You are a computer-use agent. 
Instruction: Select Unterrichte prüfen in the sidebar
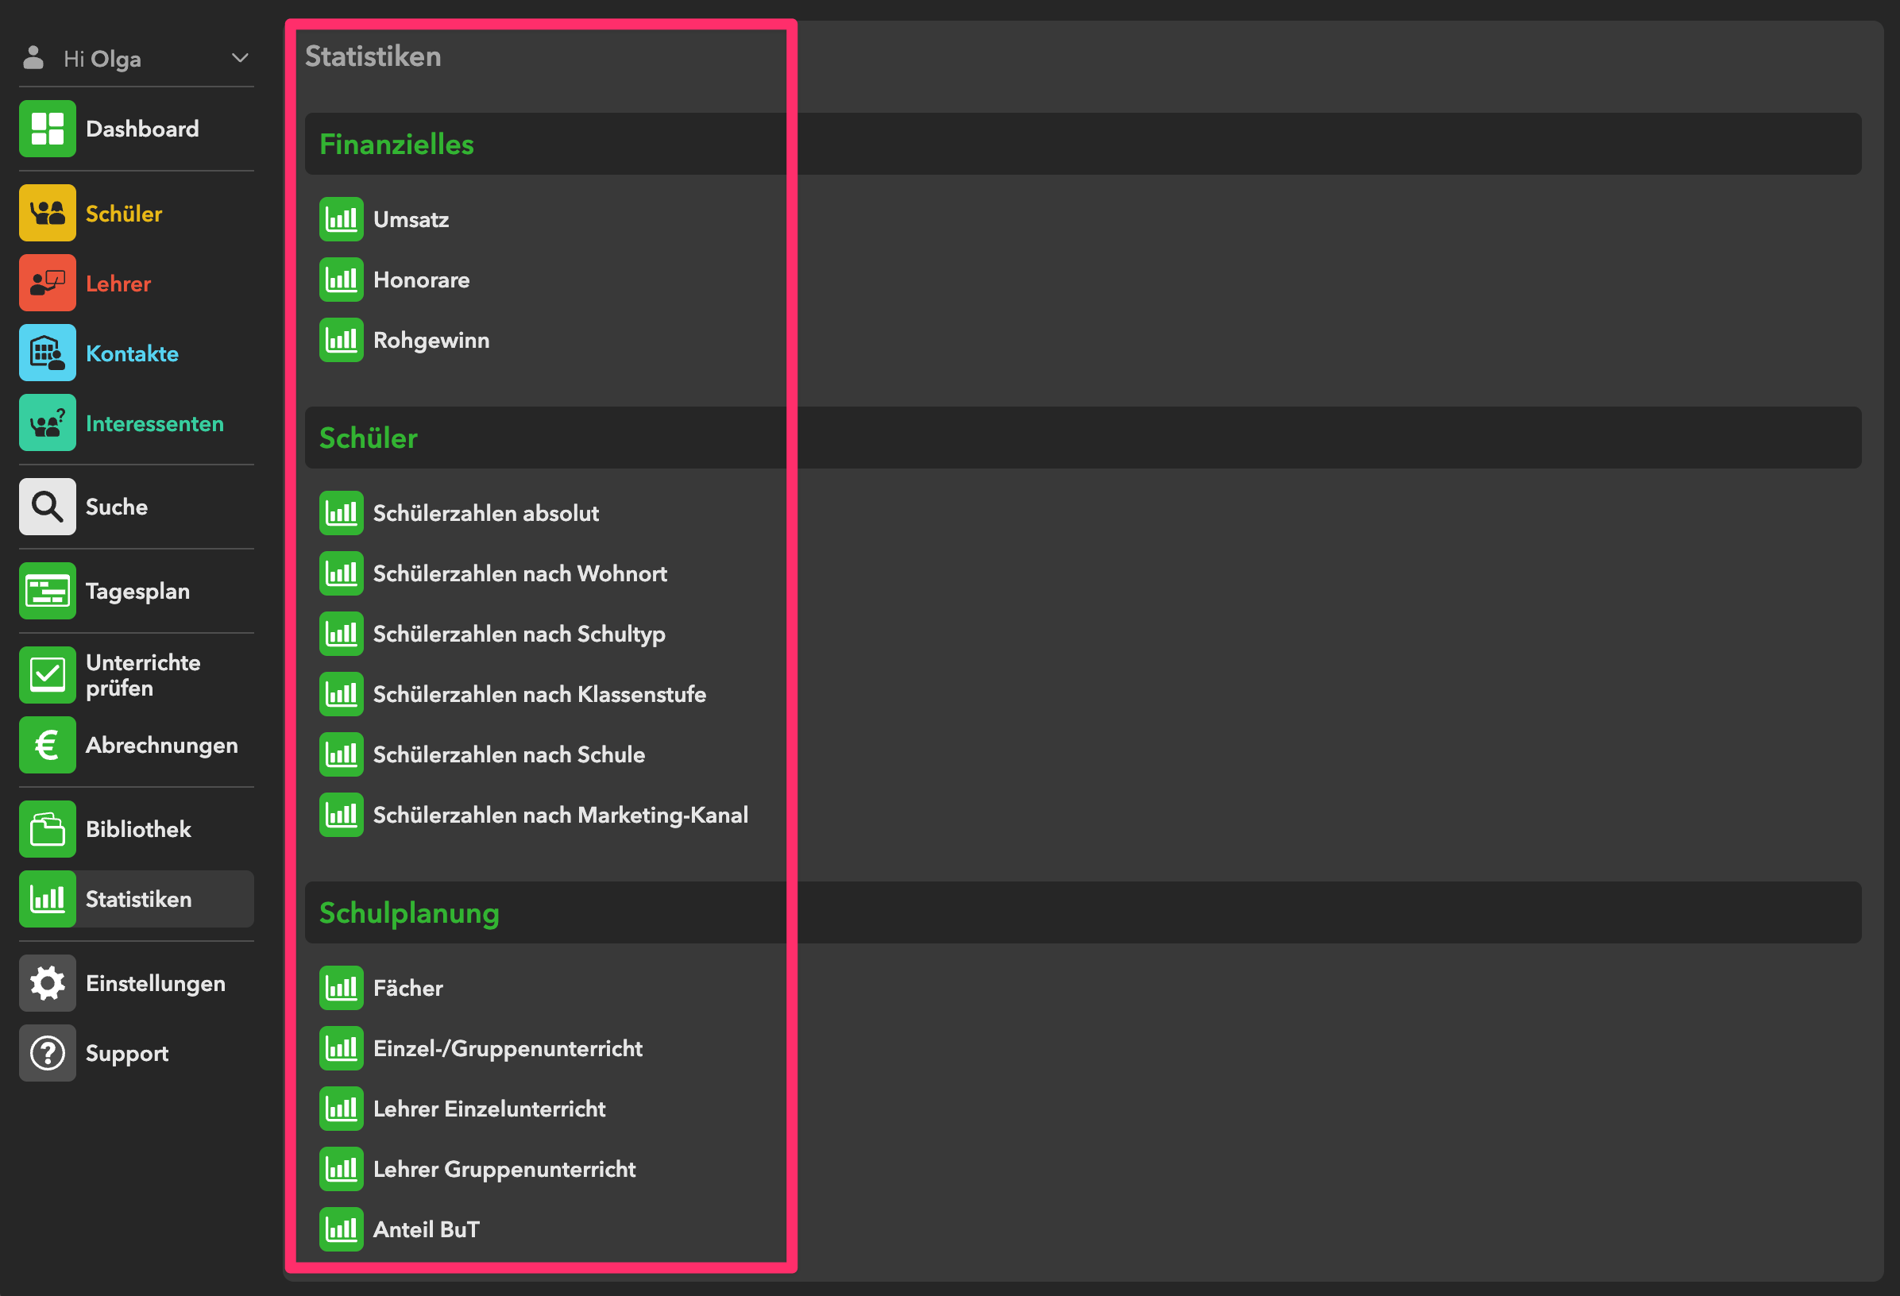(x=143, y=675)
